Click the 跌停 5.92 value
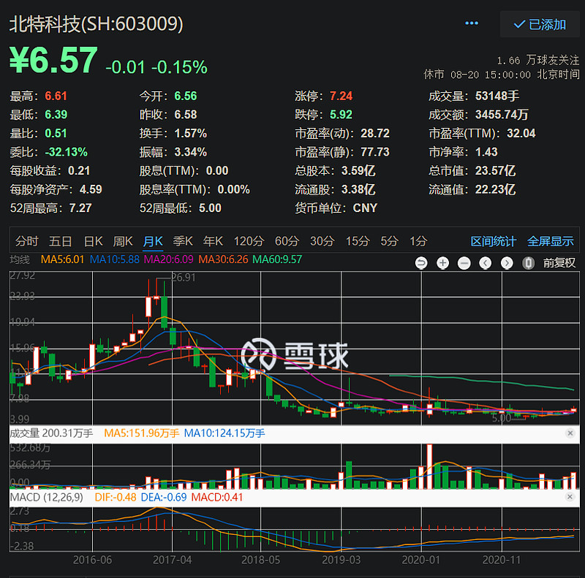The height and width of the screenshot is (578, 585). (341, 115)
